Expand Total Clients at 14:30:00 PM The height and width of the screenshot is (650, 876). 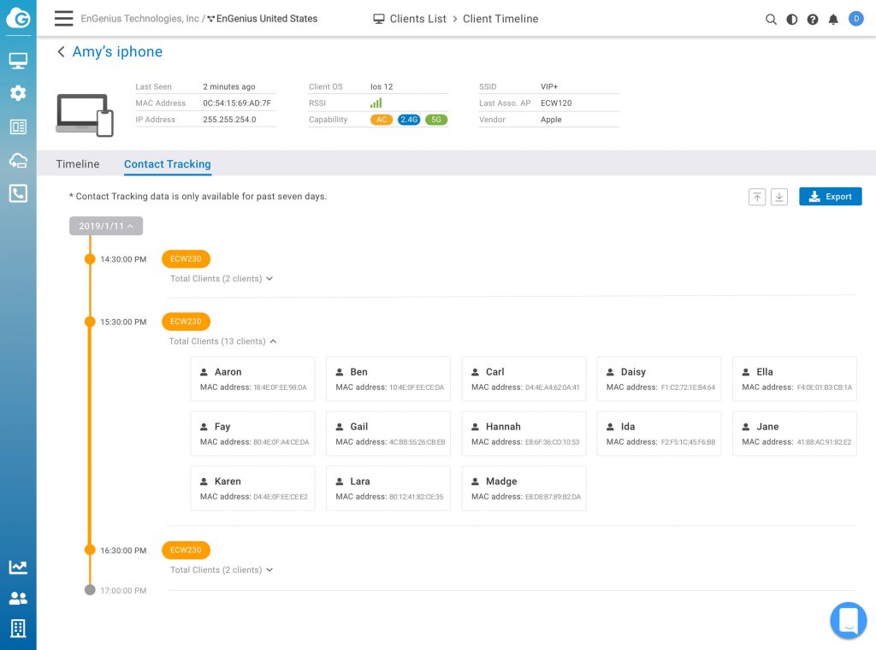222,279
